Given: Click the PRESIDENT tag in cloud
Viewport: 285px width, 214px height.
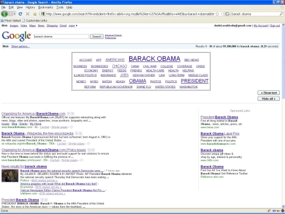Looking at the screenshot, I should tap(195, 81).
